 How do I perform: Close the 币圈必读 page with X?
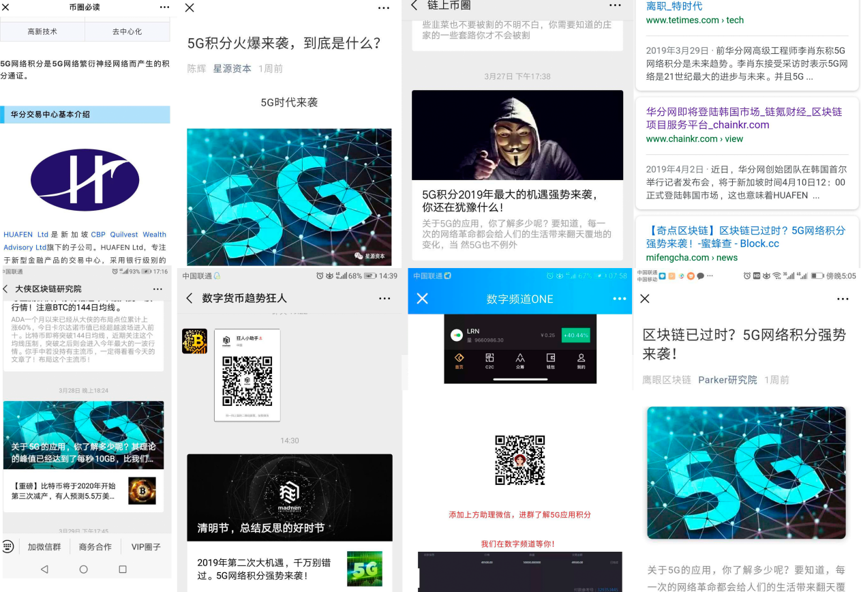point(5,7)
